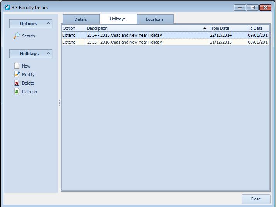Switch to the Details tab
Viewport: 276px width, 207px height.
click(81, 19)
